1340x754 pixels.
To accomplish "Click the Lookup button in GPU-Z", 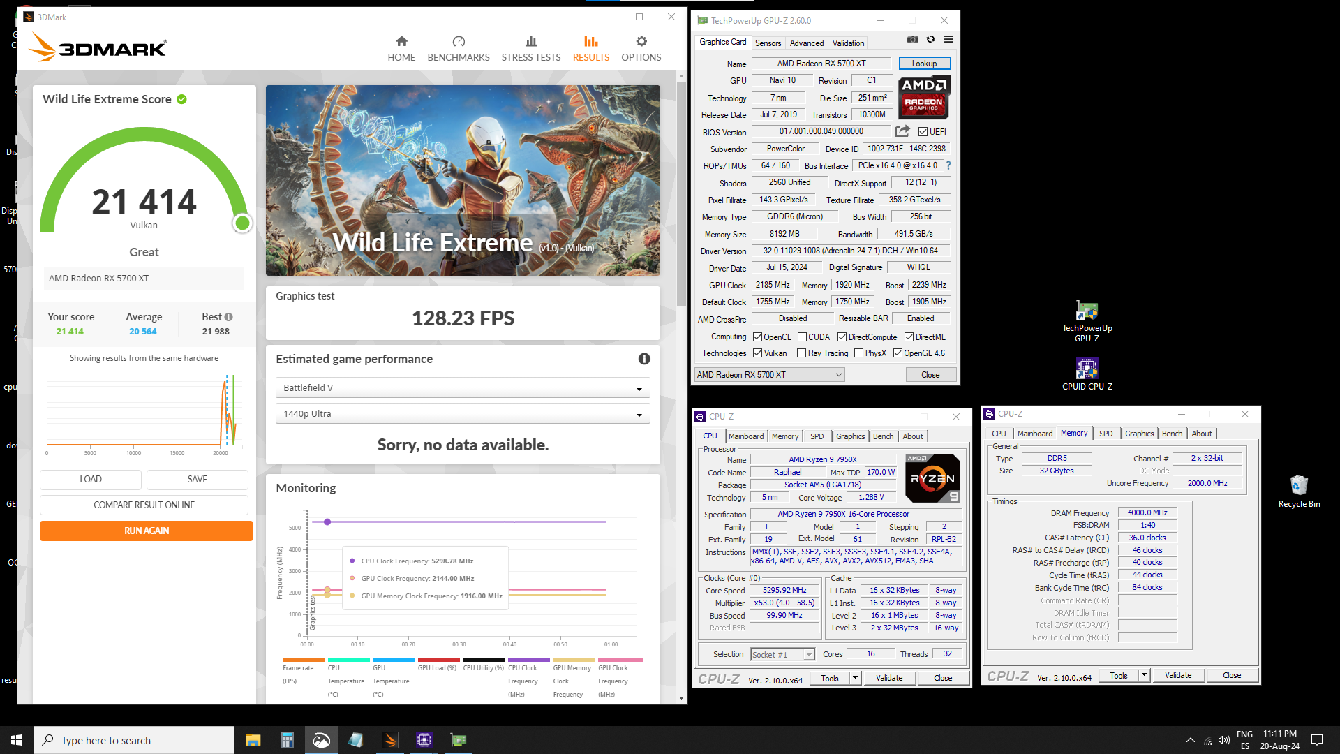I will 924,64.
